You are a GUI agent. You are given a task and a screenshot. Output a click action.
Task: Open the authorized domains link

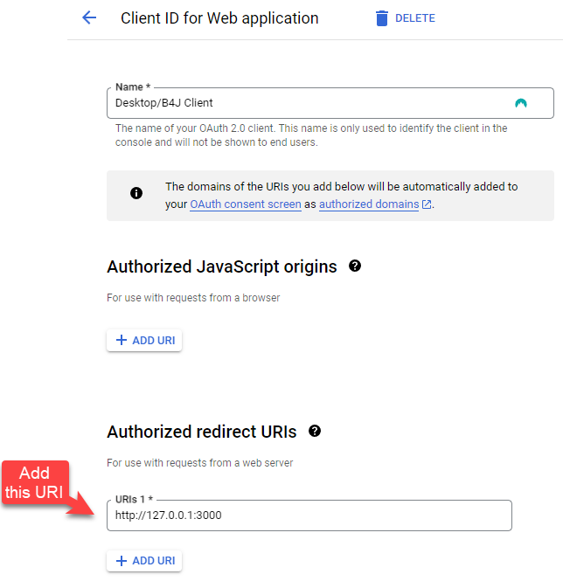click(x=369, y=204)
